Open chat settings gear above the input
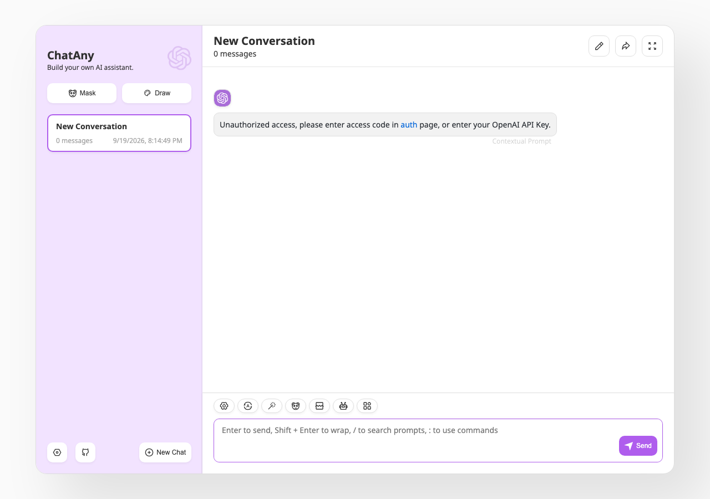Viewport: 710px width, 499px height. [224, 406]
